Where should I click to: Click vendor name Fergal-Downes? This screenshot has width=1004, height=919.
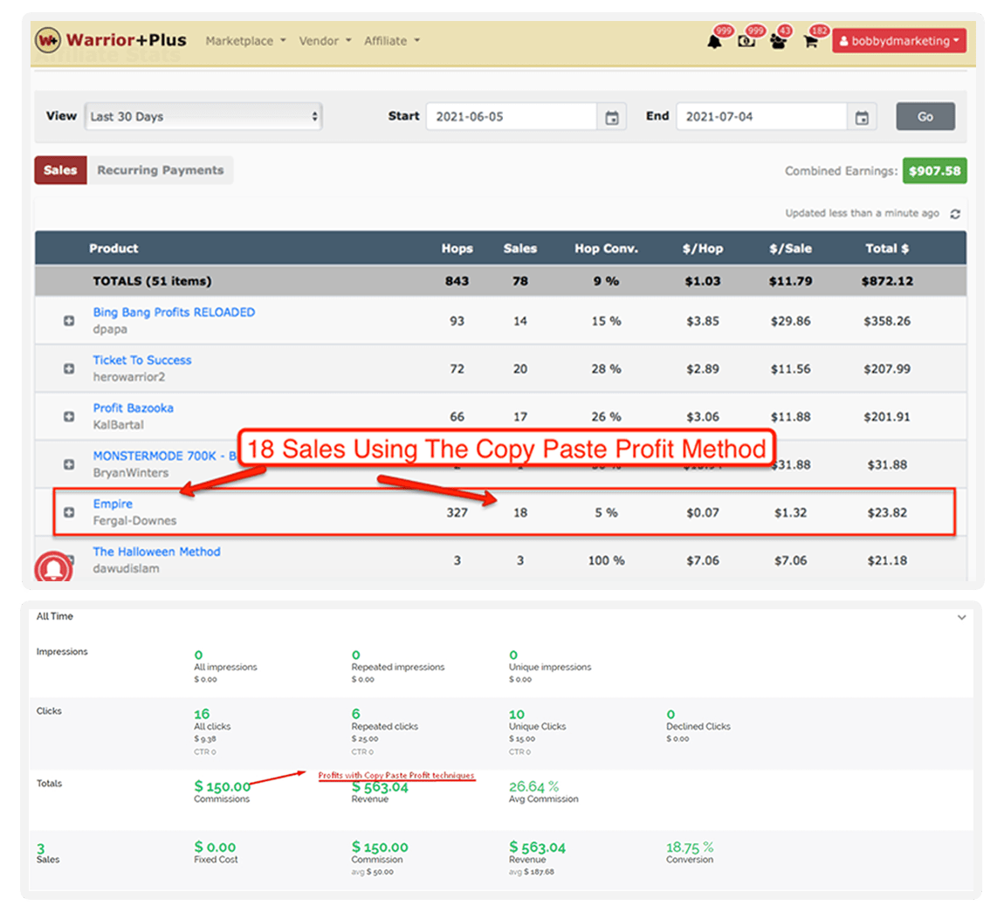(x=134, y=521)
